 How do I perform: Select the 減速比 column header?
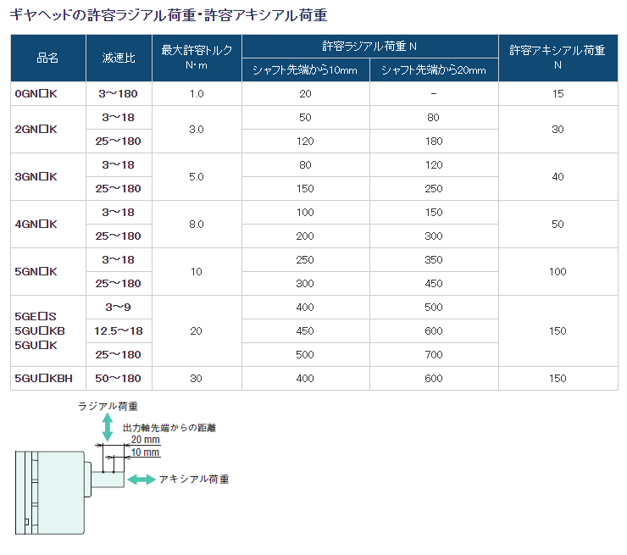click(121, 58)
